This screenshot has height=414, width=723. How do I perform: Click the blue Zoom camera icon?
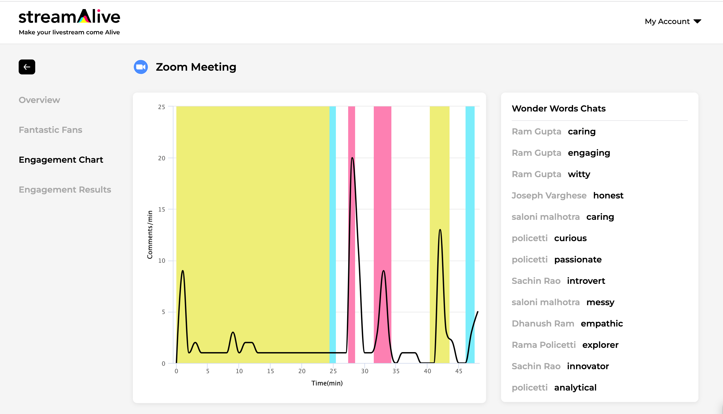click(141, 67)
